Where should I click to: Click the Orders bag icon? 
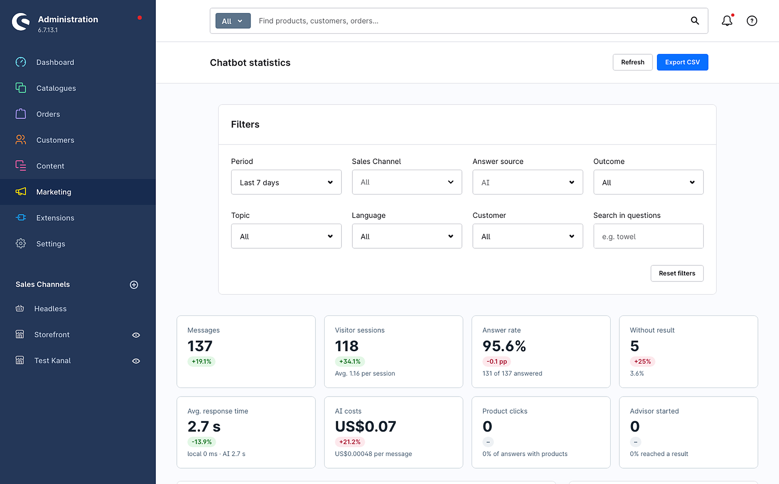coord(21,114)
